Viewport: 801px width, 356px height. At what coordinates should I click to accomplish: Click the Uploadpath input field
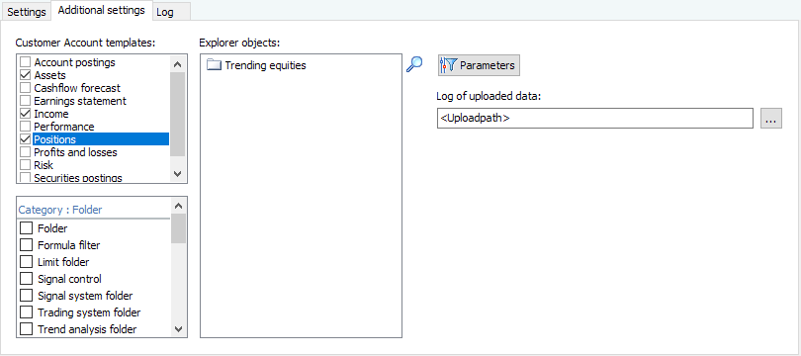point(594,118)
